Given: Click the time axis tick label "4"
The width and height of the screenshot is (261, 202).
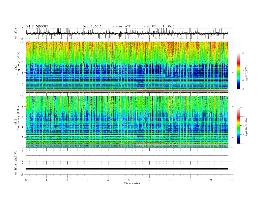Looking at the screenshot, I should [x=108, y=180].
